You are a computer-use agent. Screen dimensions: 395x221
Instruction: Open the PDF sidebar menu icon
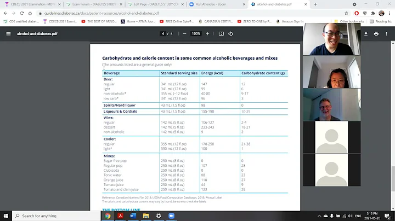8,34
